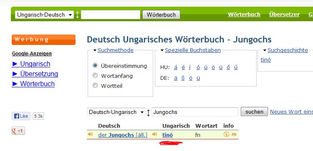313x151 pixels.
Task: Insert German letter ä
Action: point(176,78)
